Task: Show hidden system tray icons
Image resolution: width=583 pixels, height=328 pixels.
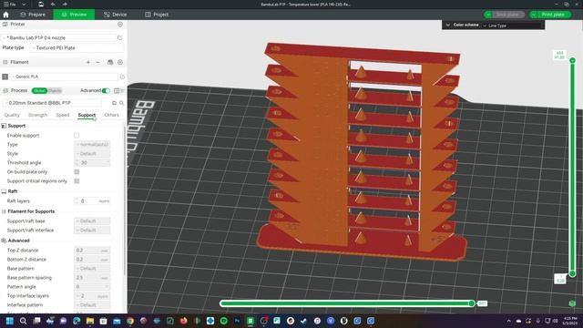Action: click(x=508, y=321)
